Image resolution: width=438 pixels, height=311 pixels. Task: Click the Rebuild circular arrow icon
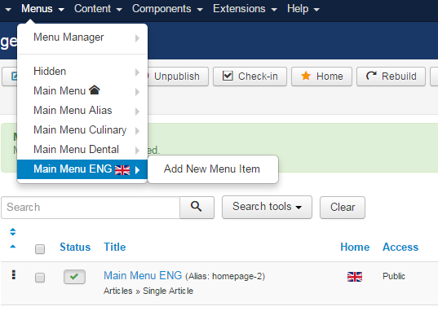tap(371, 76)
